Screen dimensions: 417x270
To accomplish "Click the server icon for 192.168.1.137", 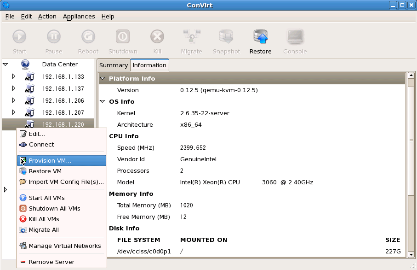I will (x=29, y=88).
